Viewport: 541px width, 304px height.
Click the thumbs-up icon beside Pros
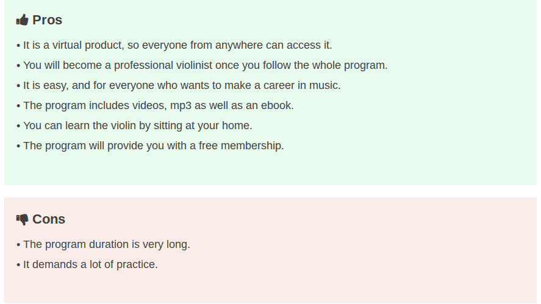pyautogui.click(x=22, y=20)
